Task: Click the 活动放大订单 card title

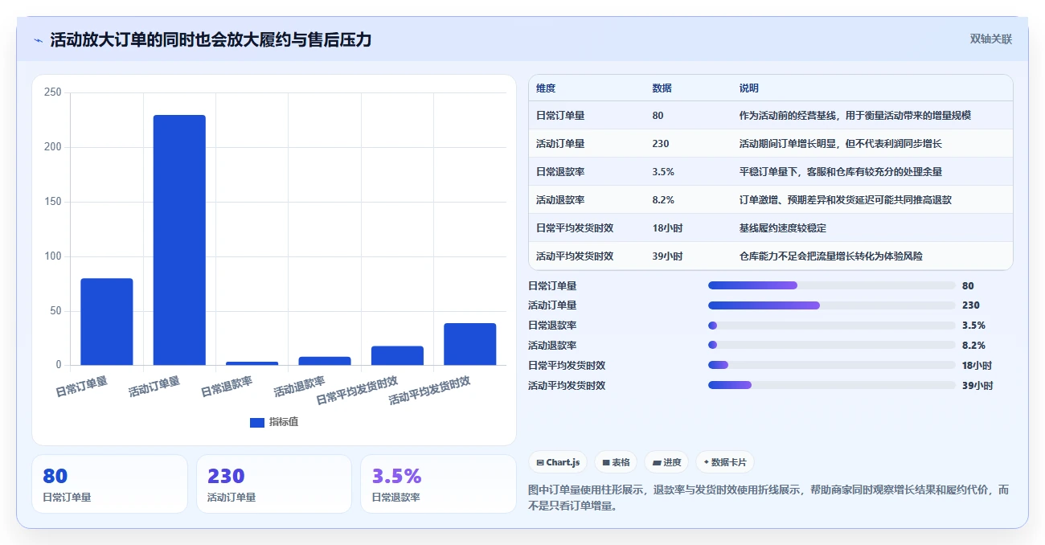Action: coord(211,40)
